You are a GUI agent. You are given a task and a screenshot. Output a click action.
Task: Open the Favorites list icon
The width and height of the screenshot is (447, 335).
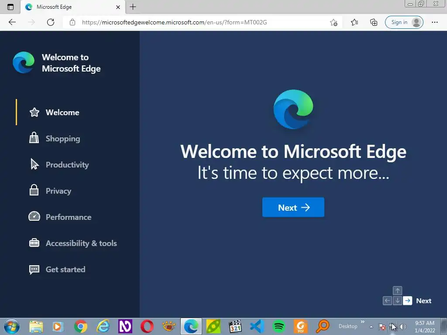coord(354,22)
